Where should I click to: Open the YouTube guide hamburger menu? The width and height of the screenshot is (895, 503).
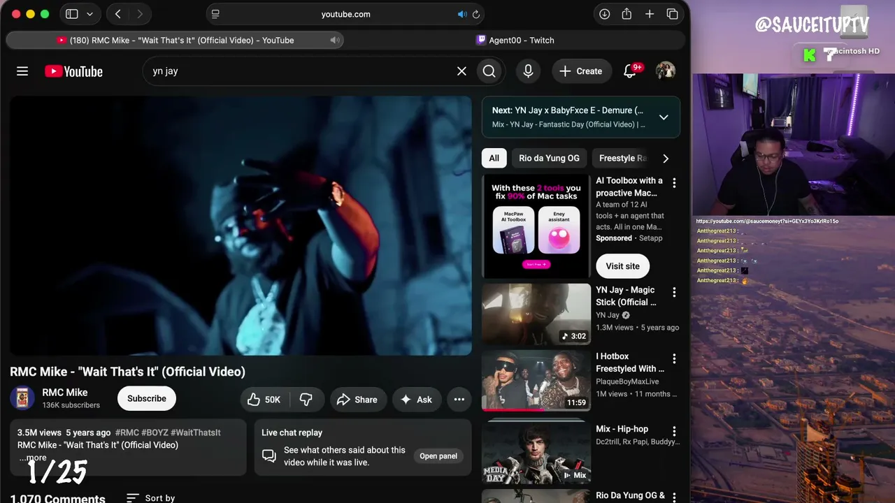(22, 71)
